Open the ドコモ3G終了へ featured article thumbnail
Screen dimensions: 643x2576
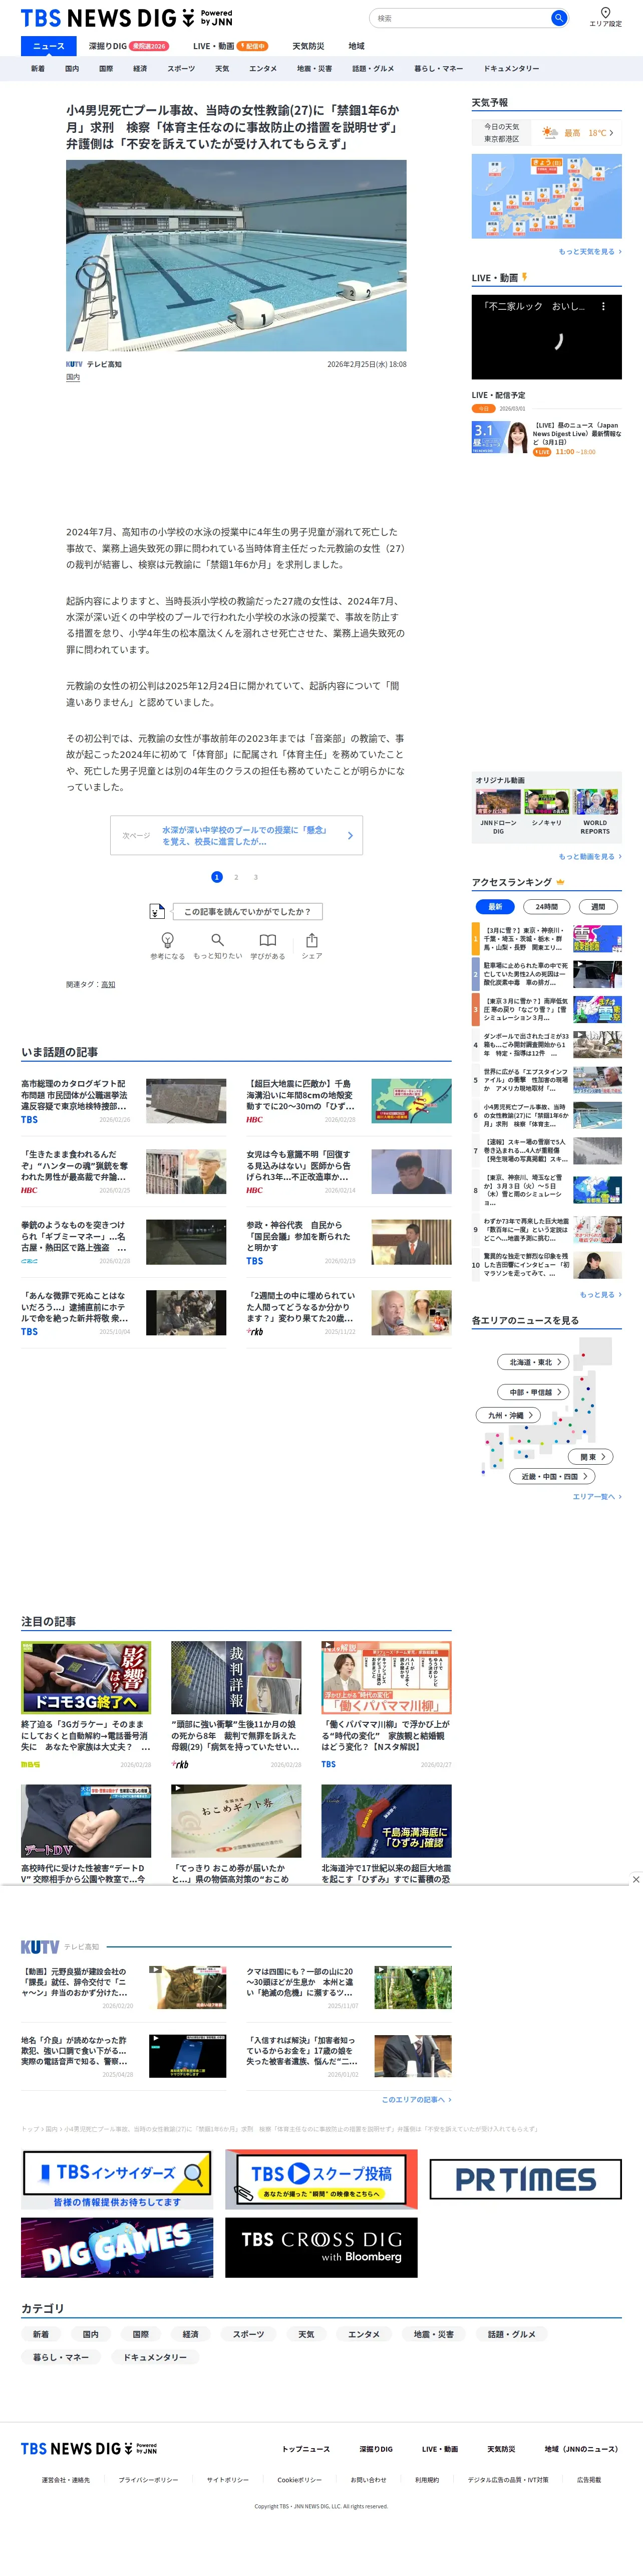pos(86,1678)
